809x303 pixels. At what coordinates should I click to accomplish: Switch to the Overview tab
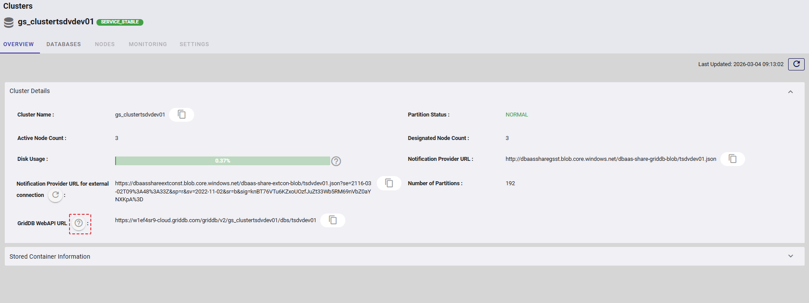tap(19, 44)
